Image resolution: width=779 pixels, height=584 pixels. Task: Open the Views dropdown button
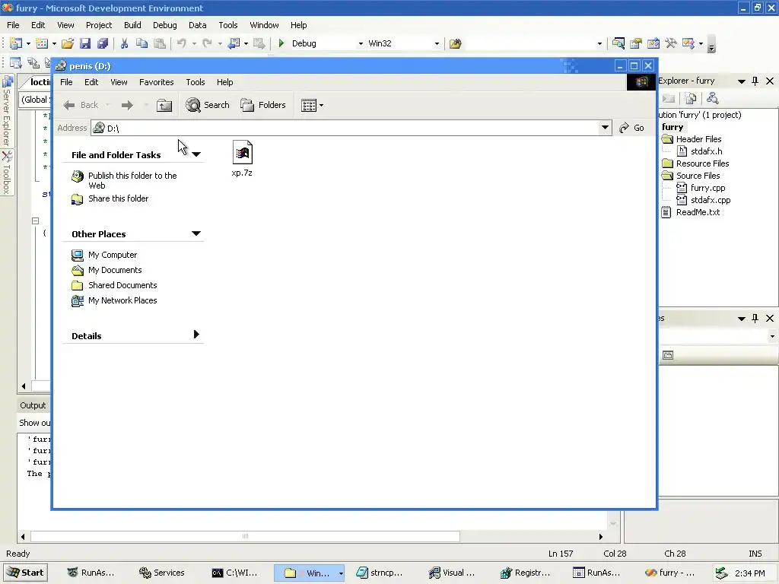(312, 105)
